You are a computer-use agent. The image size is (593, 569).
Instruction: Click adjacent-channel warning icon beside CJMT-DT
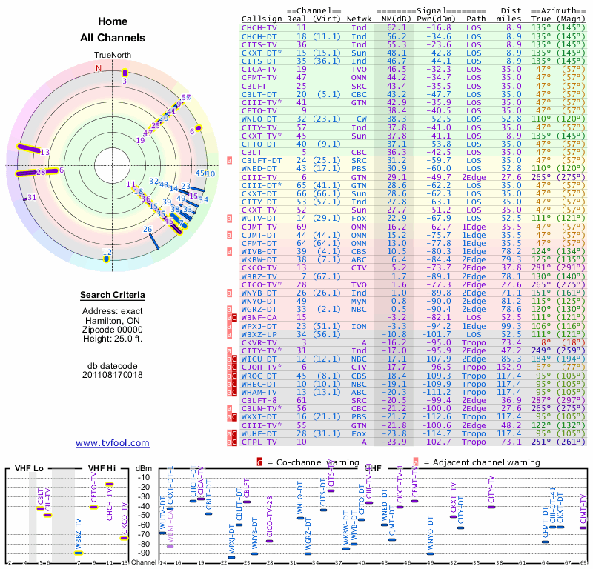pos(229,235)
